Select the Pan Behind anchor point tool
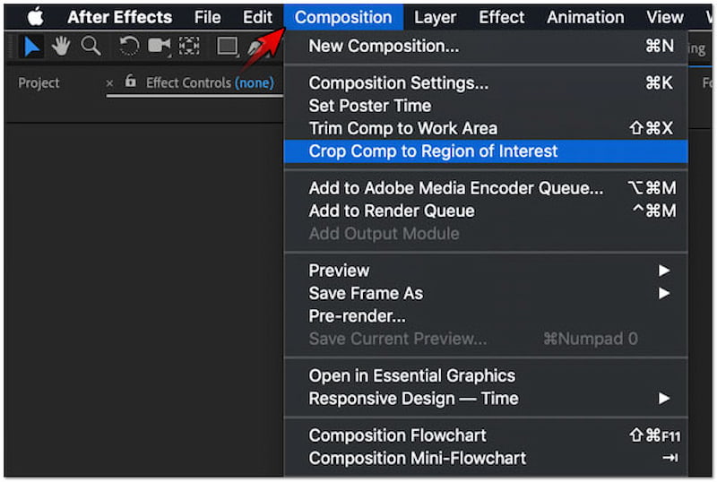The height and width of the screenshot is (482, 717). [189, 46]
